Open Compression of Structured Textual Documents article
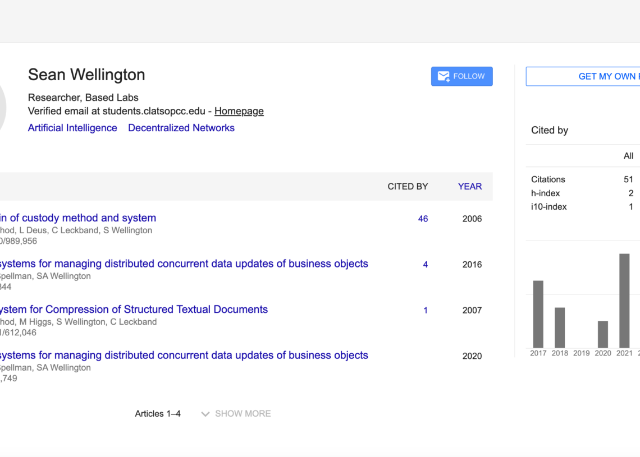The height and width of the screenshot is (457, 640). click(x=134, y=309)
